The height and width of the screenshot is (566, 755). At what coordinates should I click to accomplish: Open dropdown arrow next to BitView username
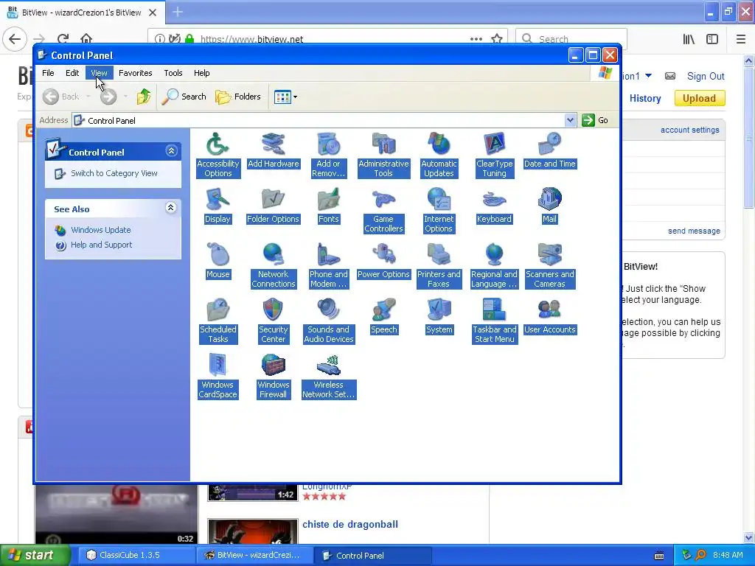648,76
